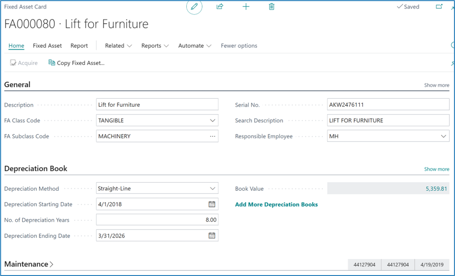Click the Fixed Asset Card caption
This screenshot has height=276, width=455.
[25, 6]
